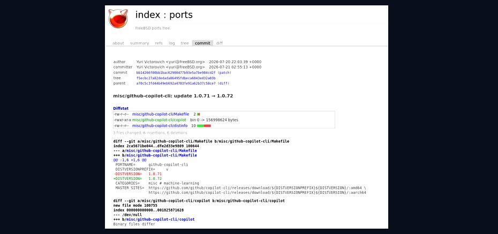Click the MASTER_SITES amd64 URL line
498x234 pixels.
(240, 188)
